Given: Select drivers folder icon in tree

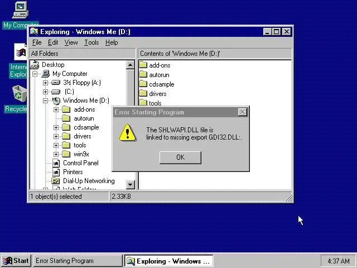Looking at the screenshot, I should pos(66,136).
